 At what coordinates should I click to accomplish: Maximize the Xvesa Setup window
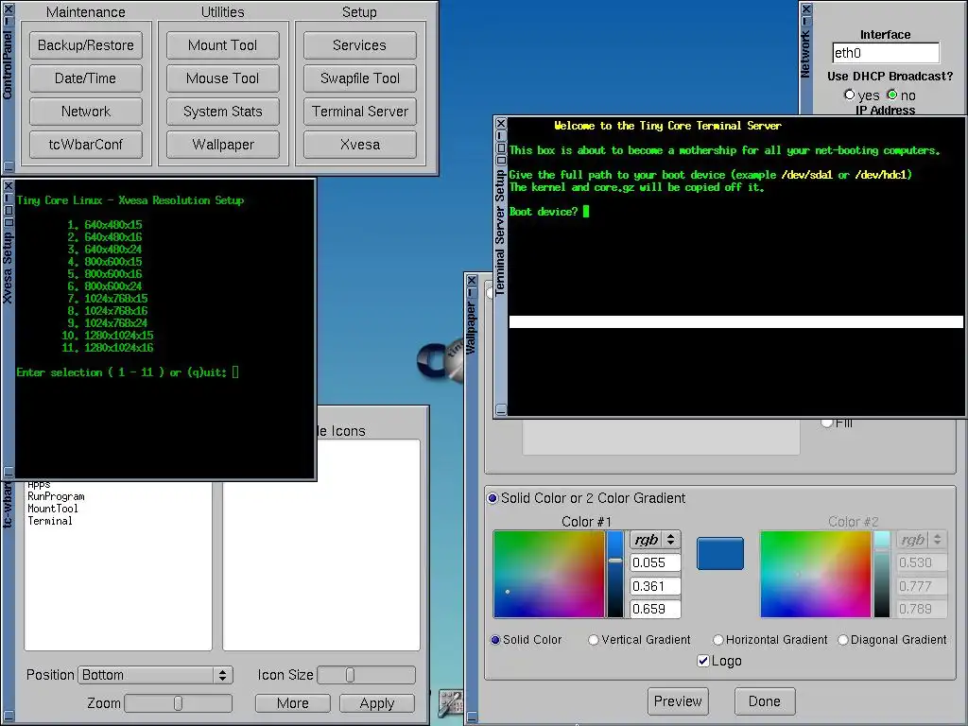tap(8, 210)
